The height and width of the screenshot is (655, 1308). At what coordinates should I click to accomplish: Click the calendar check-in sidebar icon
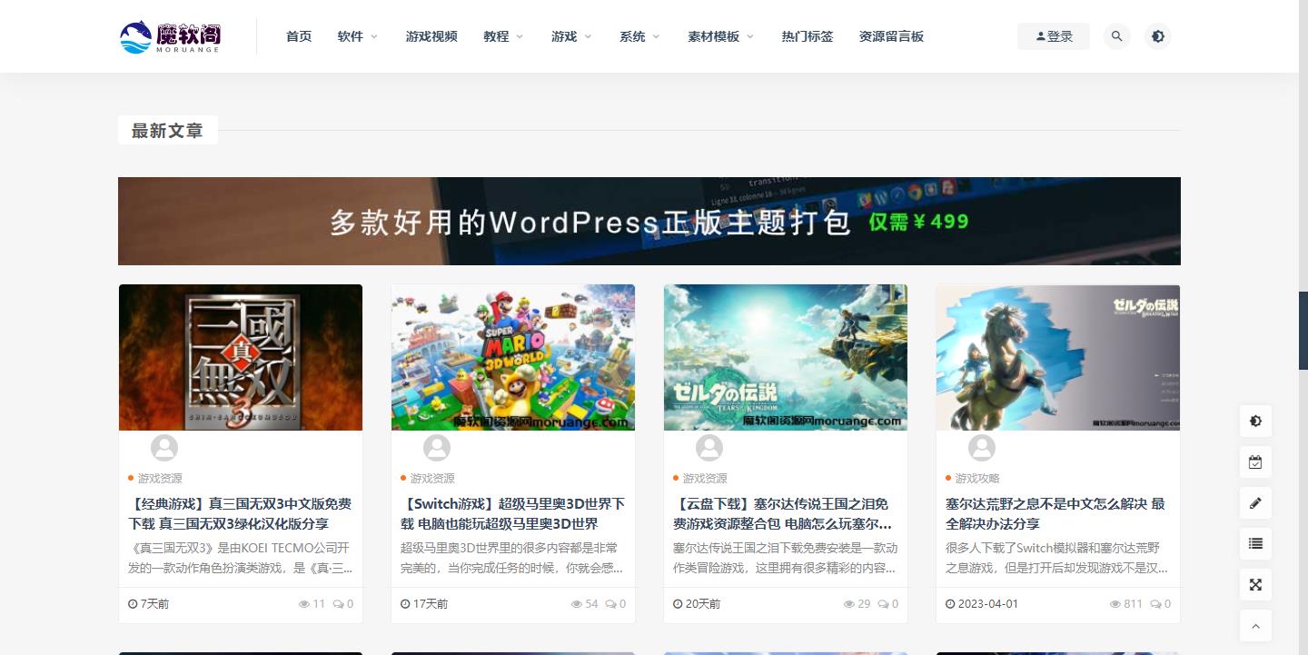click(1255, 462)
